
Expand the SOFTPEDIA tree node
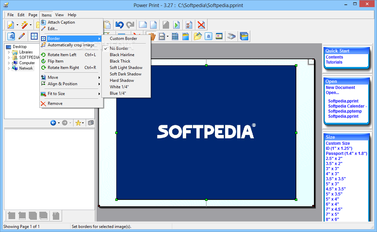pos(9,57)
